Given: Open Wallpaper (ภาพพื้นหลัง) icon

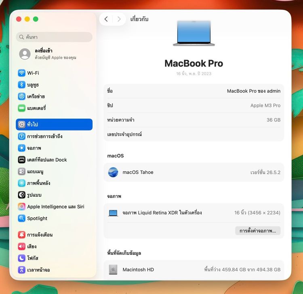Looking at the screenshot, I should click(22, 183).
